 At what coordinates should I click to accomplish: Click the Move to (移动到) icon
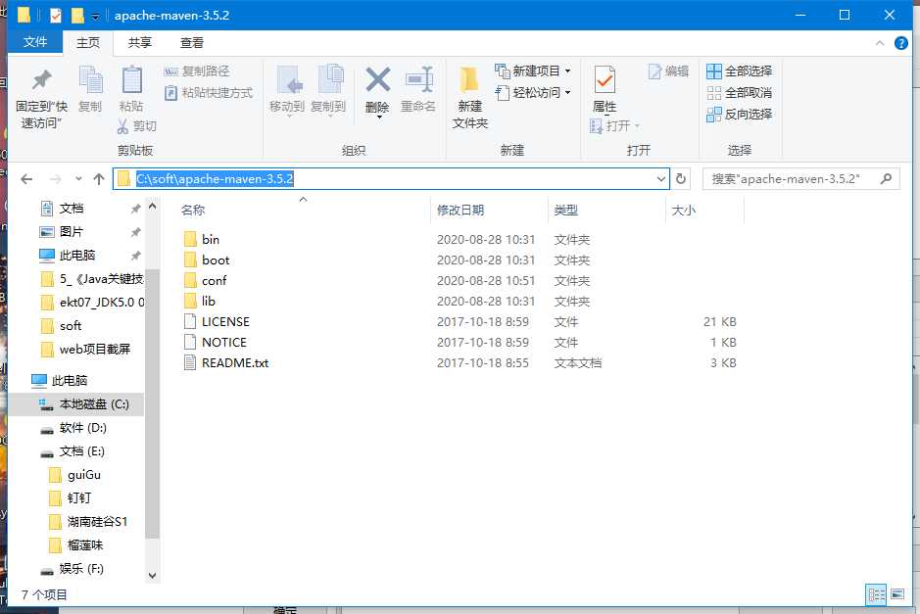coord(289,80)
